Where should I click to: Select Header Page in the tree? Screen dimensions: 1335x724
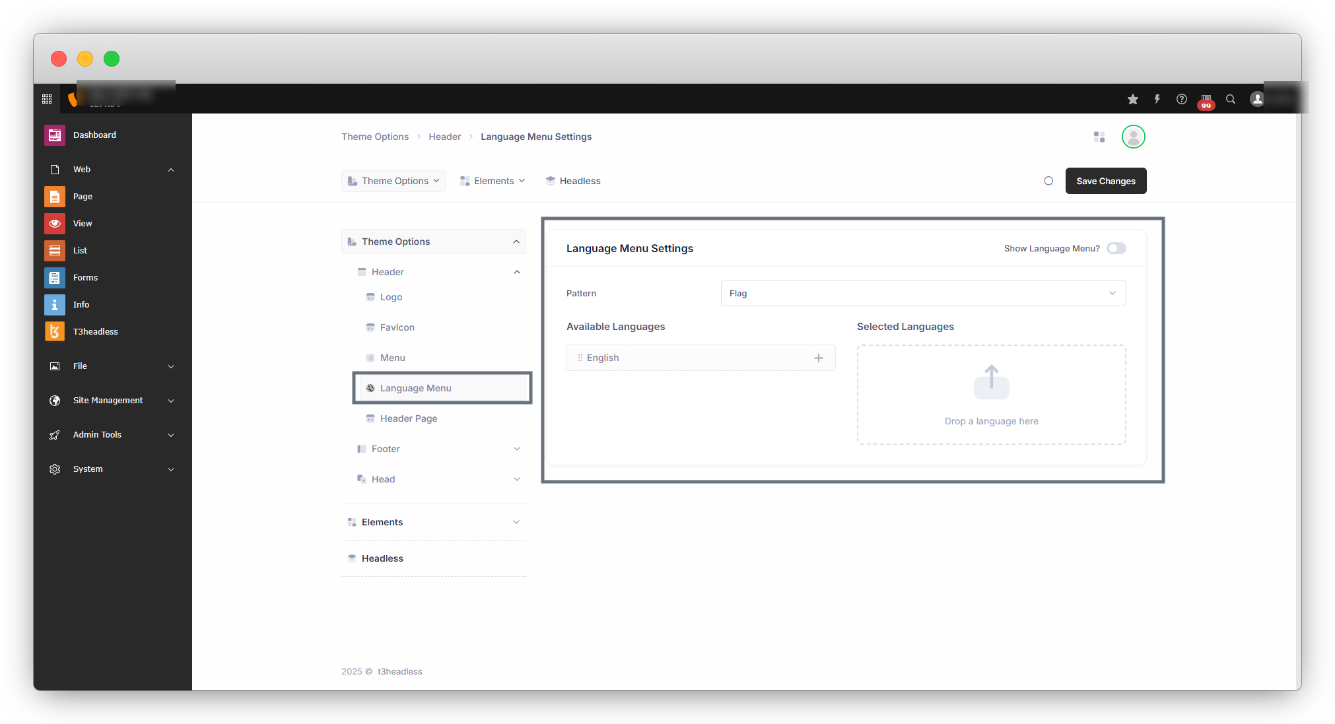(409, 418)
